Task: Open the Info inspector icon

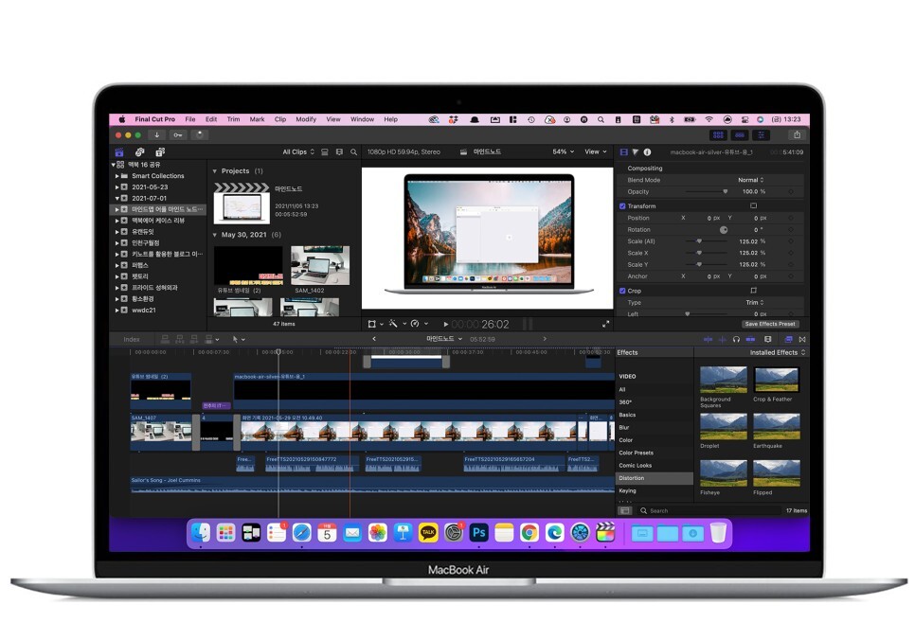Action: (x=647, y=151)
